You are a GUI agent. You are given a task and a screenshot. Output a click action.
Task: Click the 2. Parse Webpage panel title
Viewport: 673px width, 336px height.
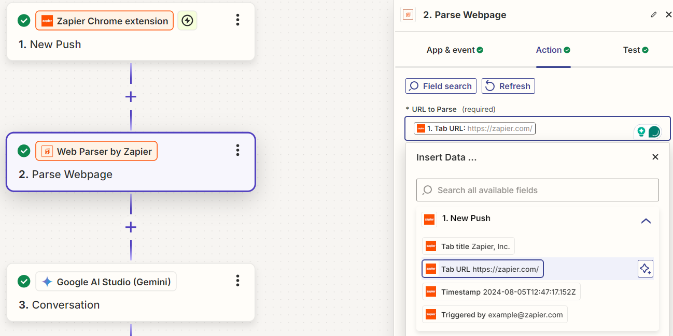point(465,15)
